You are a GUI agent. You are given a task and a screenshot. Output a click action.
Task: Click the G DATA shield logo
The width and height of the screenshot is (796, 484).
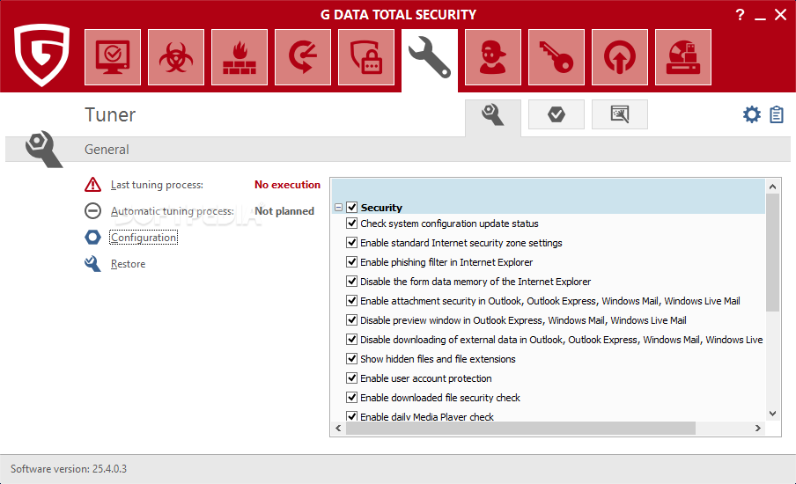pos(41,55)
